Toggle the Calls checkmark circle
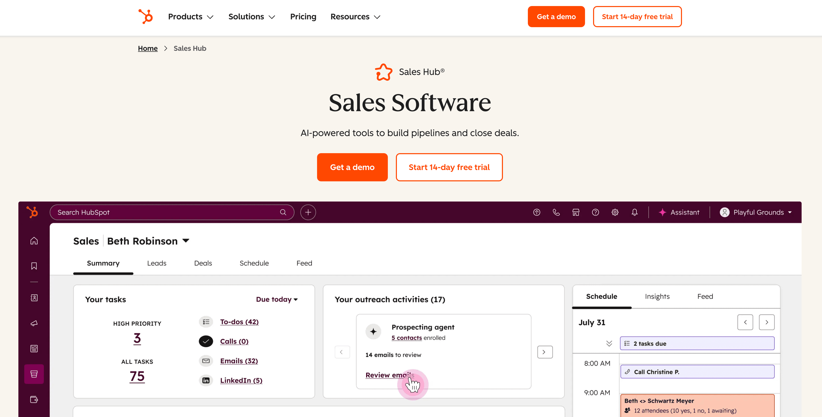The image size is (822, 417). tap(206, 341)
